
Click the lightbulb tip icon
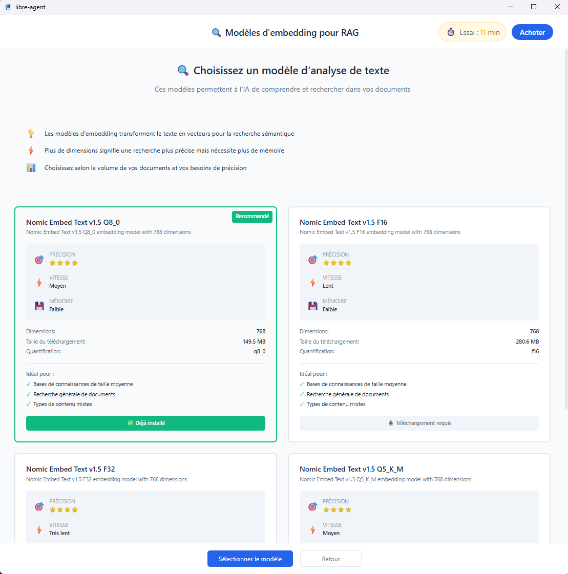click(31, 134)
